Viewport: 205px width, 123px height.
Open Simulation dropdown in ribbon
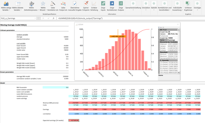point(146,6)
